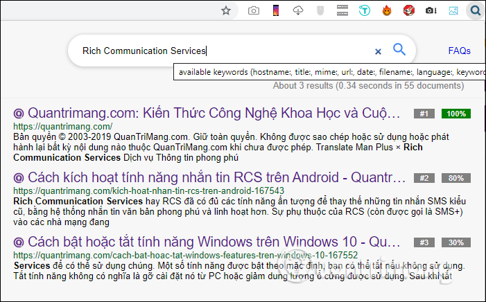The width and height of the screenshot is (486, 302).
Task: Click the favicon next to Quantrimang.com result
Action: tap(19, 114)
